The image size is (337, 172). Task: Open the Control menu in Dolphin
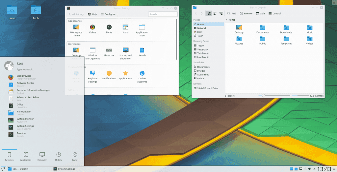point(274,13)
